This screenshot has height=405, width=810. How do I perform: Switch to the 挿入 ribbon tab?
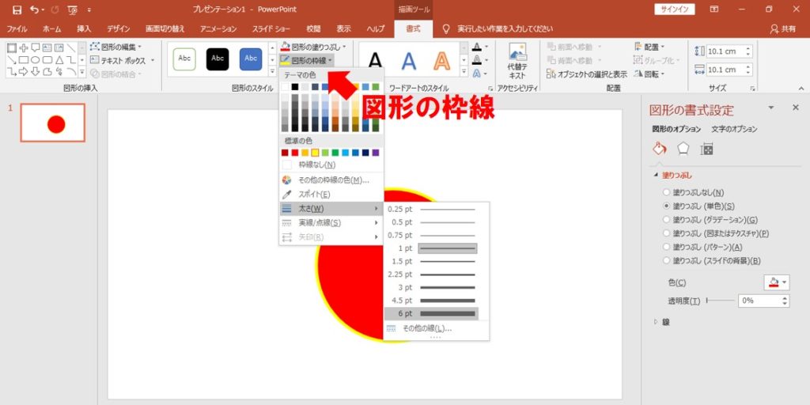tap(84, 28)
